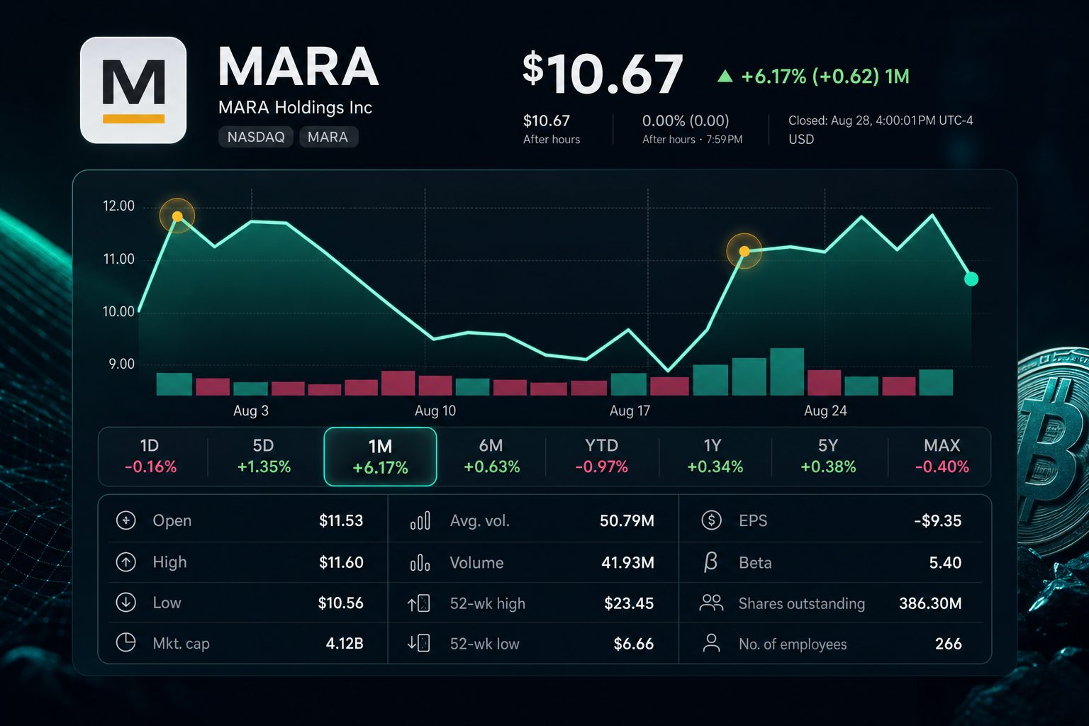The height and width of the screenshot is (726, 1089).
Task: Click the 52-wk high arrow icon
Action: (419, 603)
